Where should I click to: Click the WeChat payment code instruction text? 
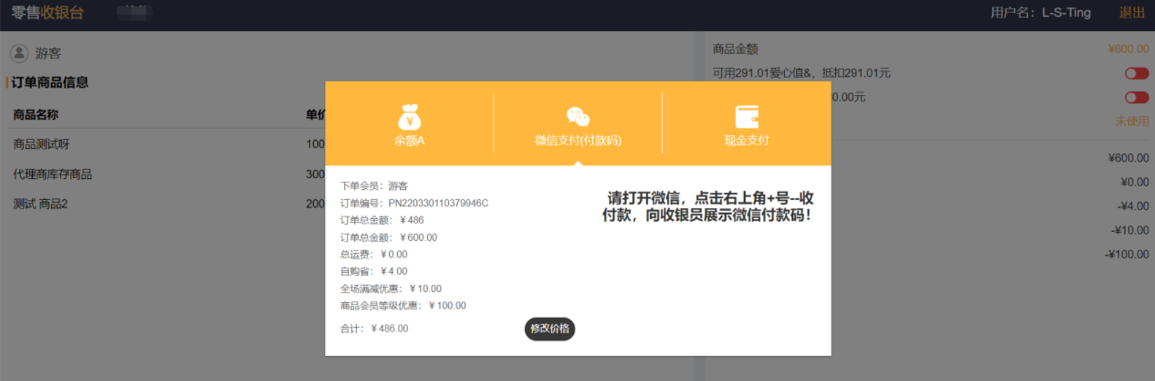click(x=707, y=207)
